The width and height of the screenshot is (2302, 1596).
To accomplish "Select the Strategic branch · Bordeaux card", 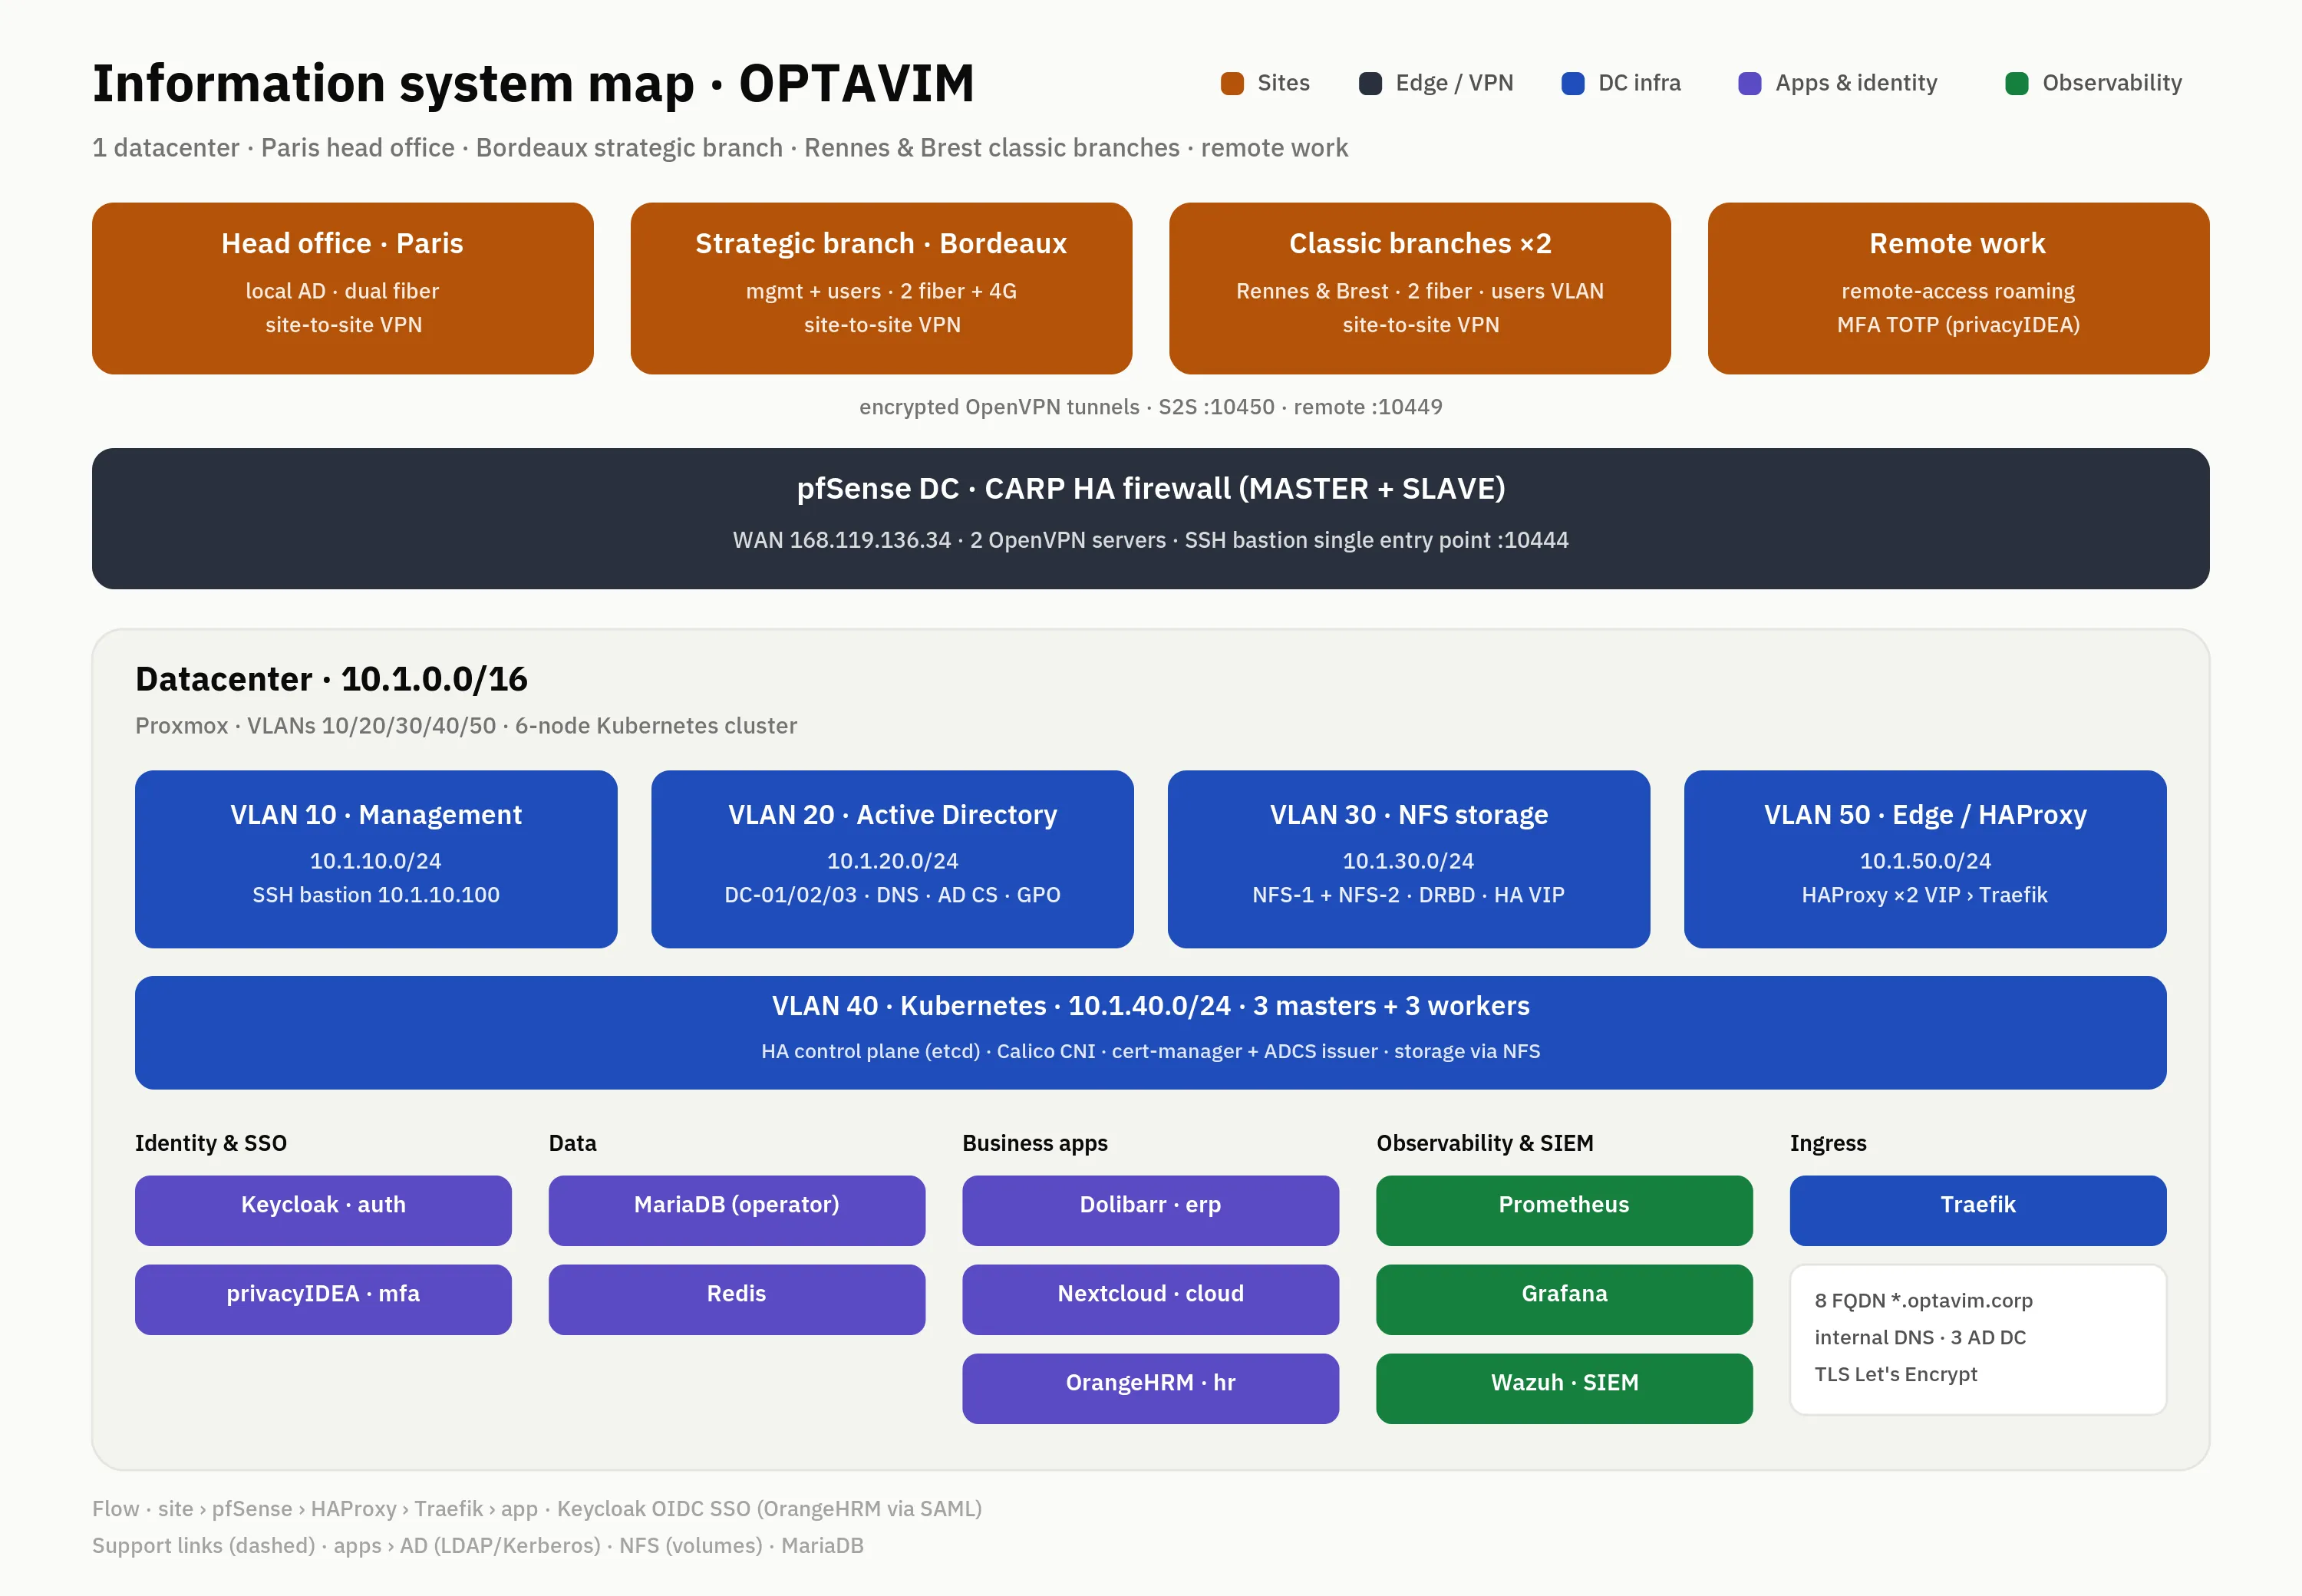I will (x=881, y=288).
